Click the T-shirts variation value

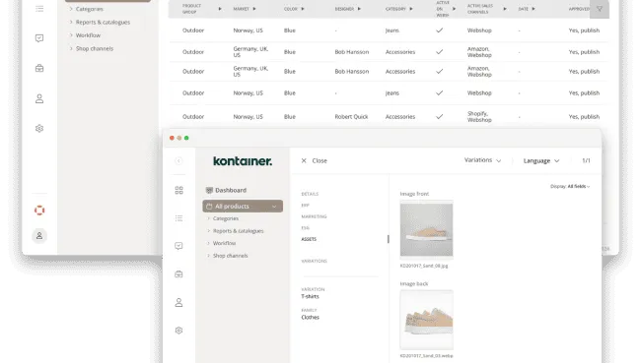[x=310, y=296]
